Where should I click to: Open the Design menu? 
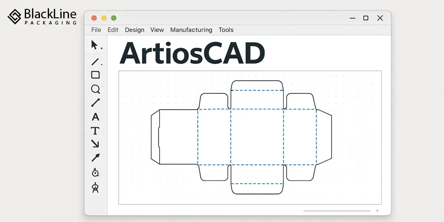(134, 30)
